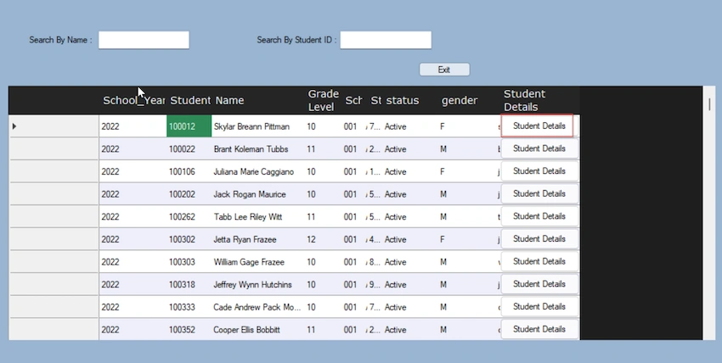Select student ID cell 100012
This screenshot has width=722, height=363.
[x=189, y=126]
